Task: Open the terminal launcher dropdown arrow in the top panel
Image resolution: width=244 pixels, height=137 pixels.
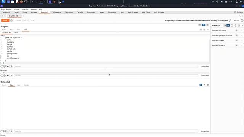Action: tap(28, 2)
